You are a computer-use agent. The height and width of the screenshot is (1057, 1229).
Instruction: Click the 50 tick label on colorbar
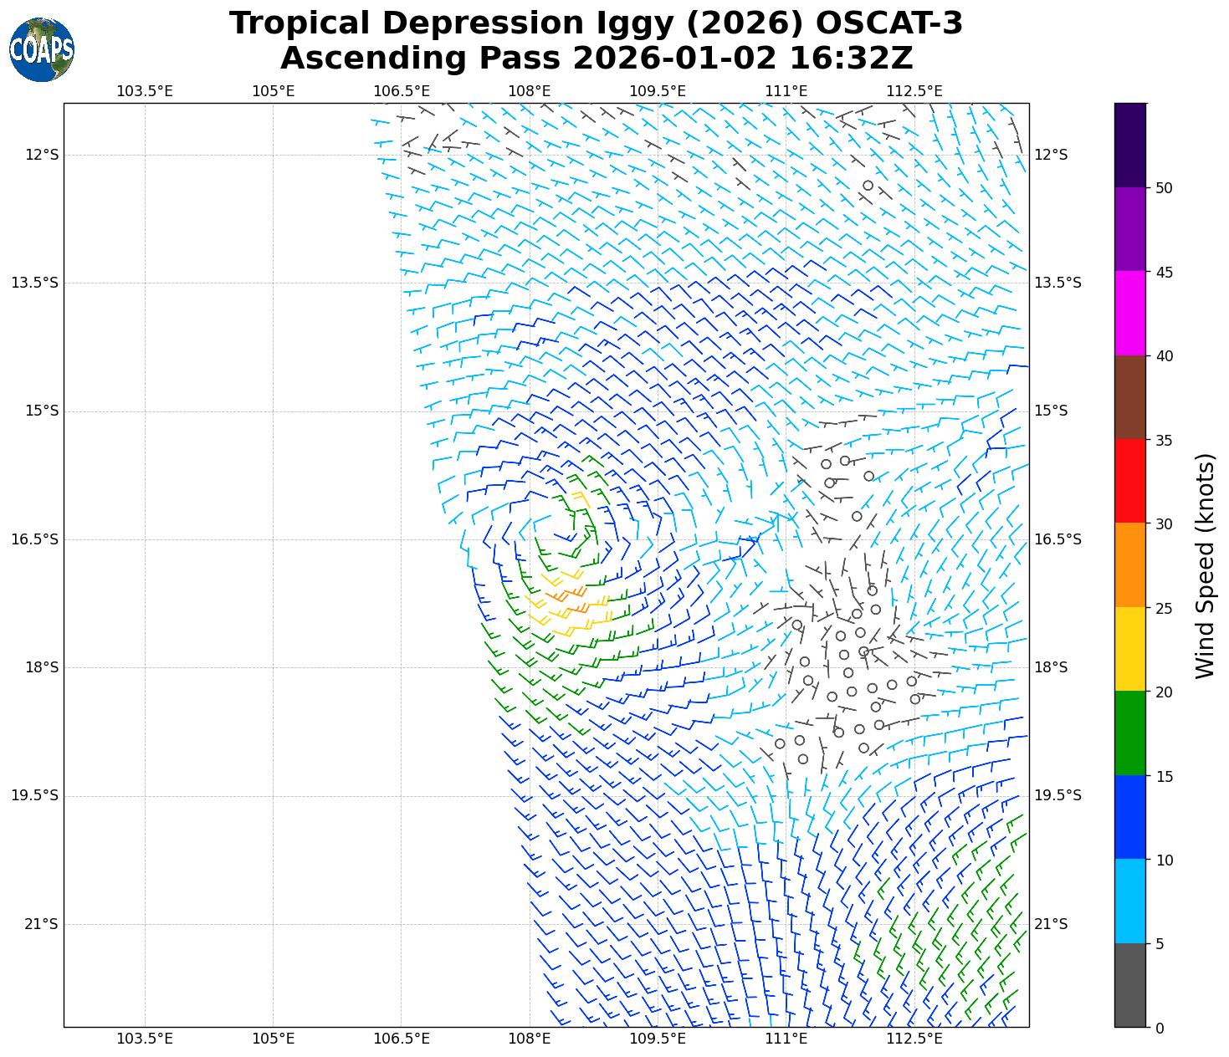[1163, 187]
